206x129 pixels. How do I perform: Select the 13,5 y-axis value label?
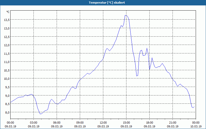point(7,20)
